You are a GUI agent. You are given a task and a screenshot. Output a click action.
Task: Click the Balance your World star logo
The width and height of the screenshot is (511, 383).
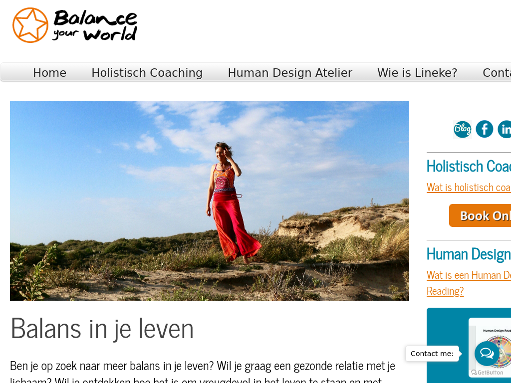[75, 25]
